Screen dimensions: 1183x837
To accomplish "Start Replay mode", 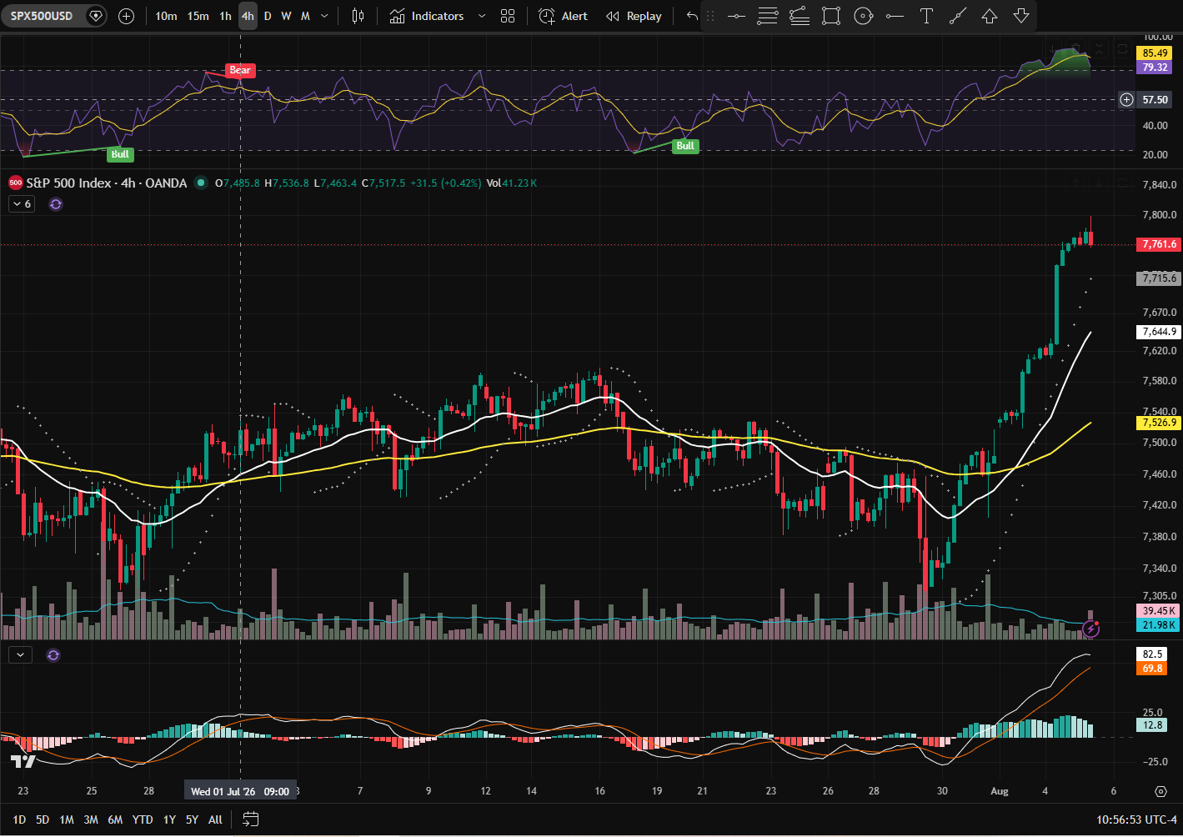I will point(634,16).
